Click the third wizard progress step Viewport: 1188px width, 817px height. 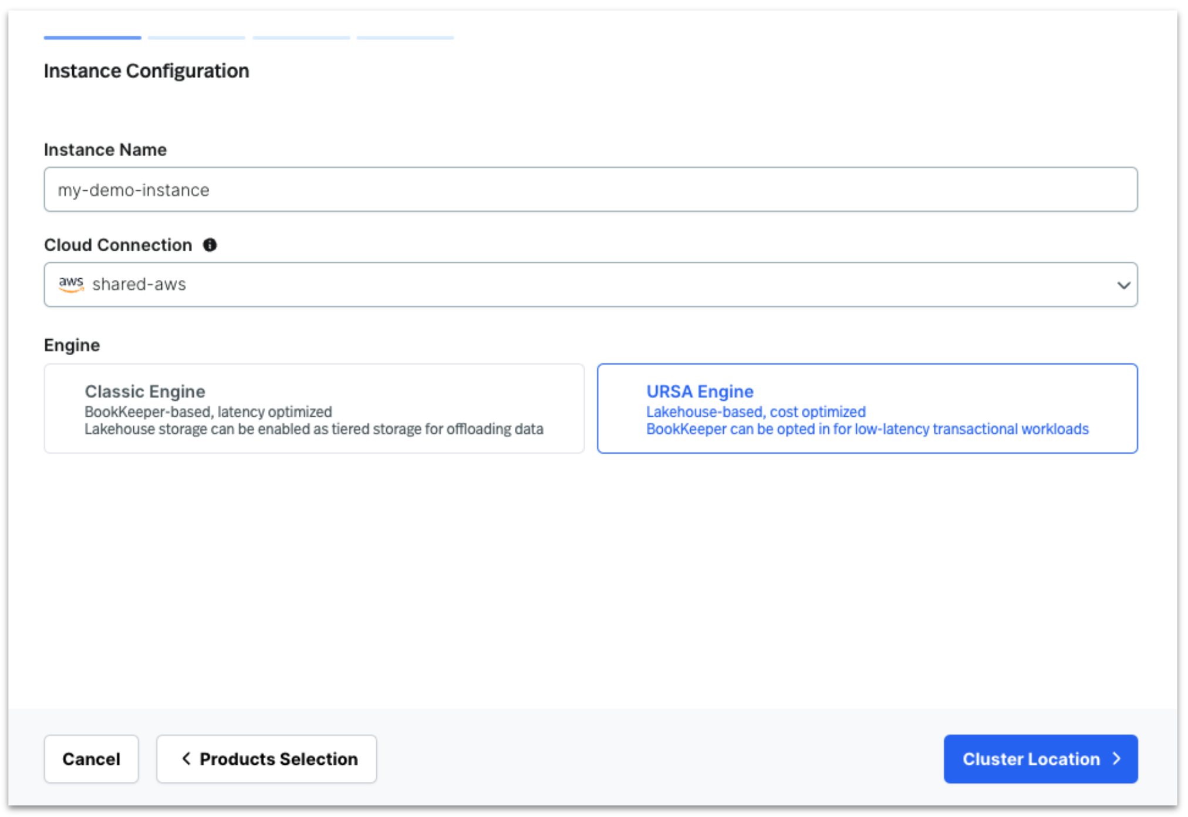click(x=301, y=36)
